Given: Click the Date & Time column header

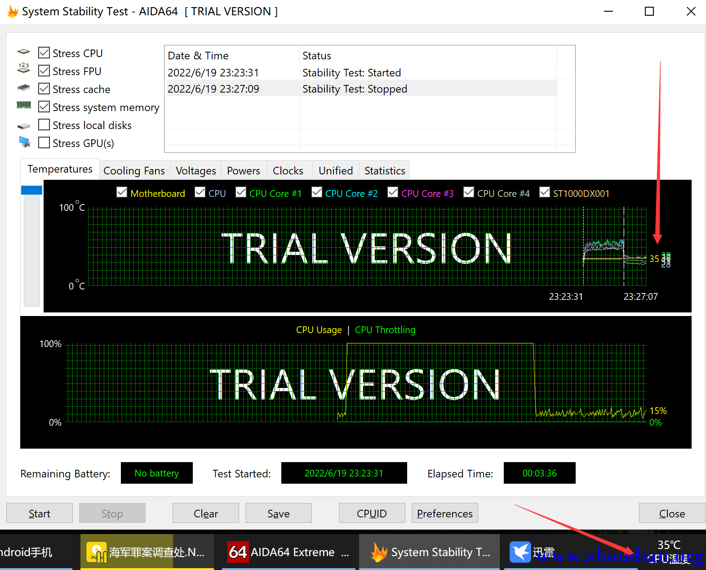Looking at the screenshot, I should [232, 56].
